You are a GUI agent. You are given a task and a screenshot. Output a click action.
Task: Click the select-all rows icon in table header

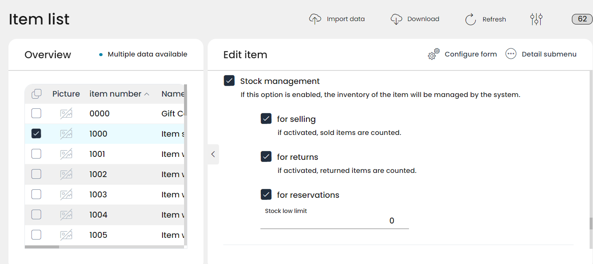point(37,94)
